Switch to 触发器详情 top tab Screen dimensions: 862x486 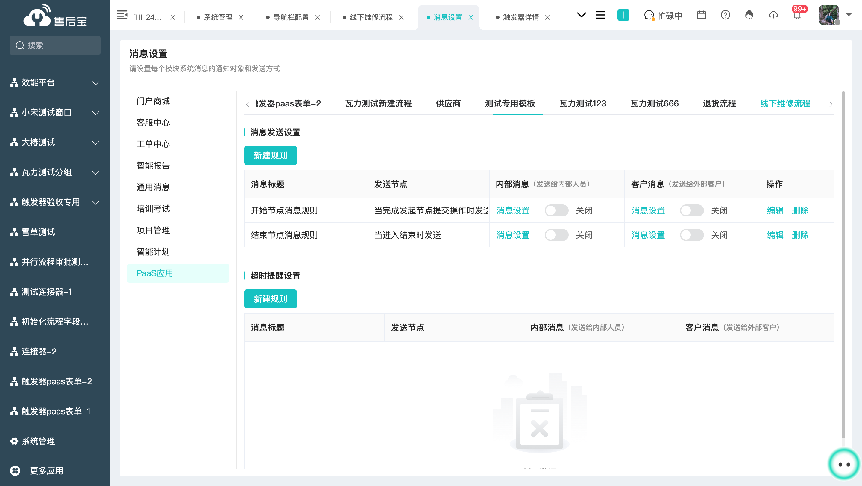click(521, 17)
